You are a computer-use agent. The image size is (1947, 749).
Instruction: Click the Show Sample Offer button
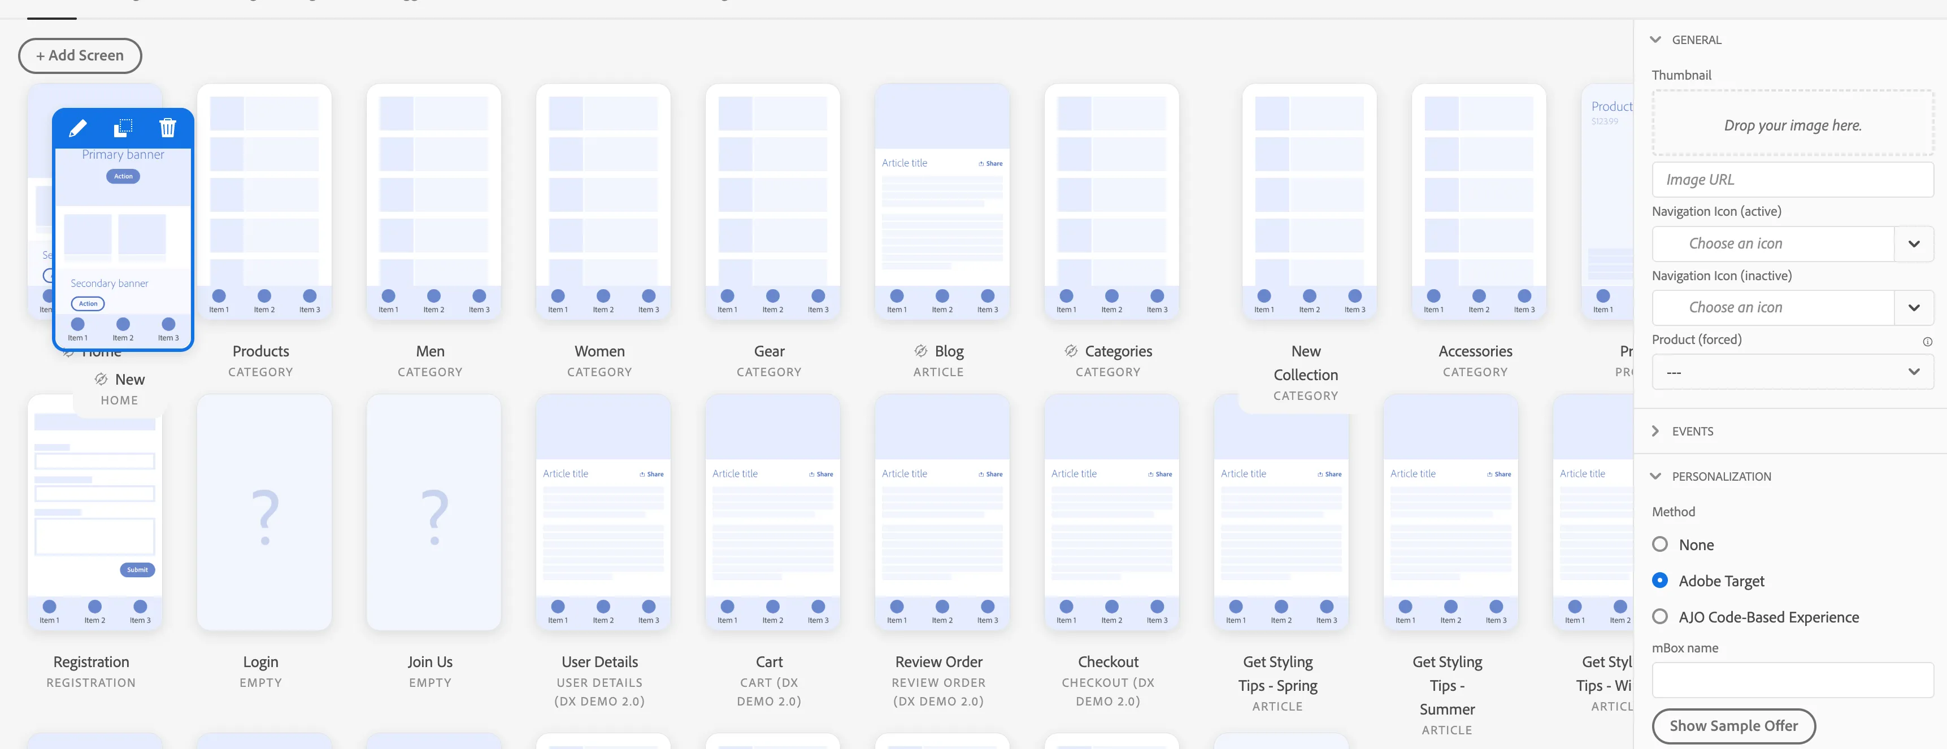coord(1733,726)
